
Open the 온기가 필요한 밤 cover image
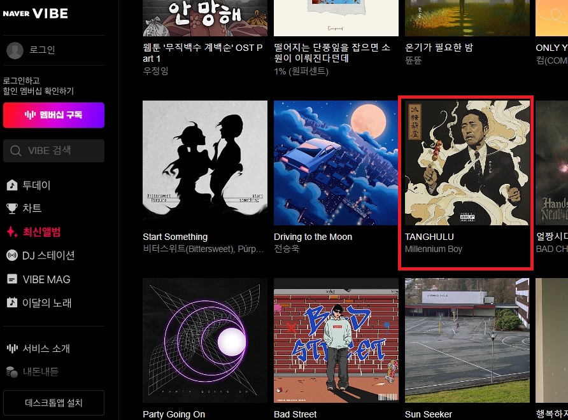coord(467,18)
